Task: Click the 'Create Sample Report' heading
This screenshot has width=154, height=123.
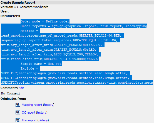Action: click(x=18, y=2)
